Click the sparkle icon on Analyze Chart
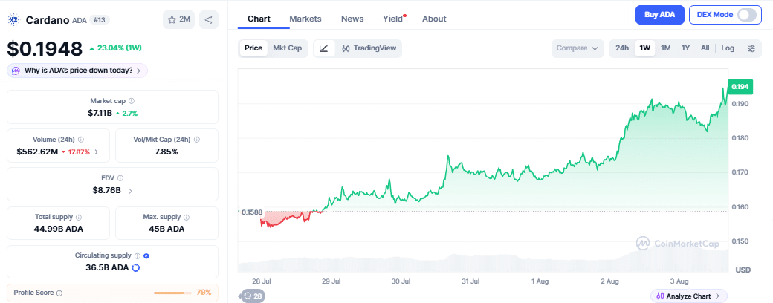This screenshot has width=773, height=303. 660,296
